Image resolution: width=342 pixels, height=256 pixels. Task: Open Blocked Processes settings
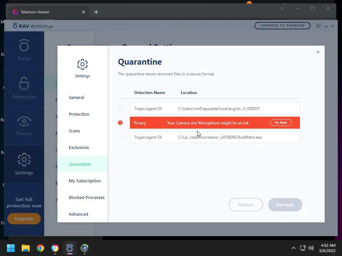[87, 197]
